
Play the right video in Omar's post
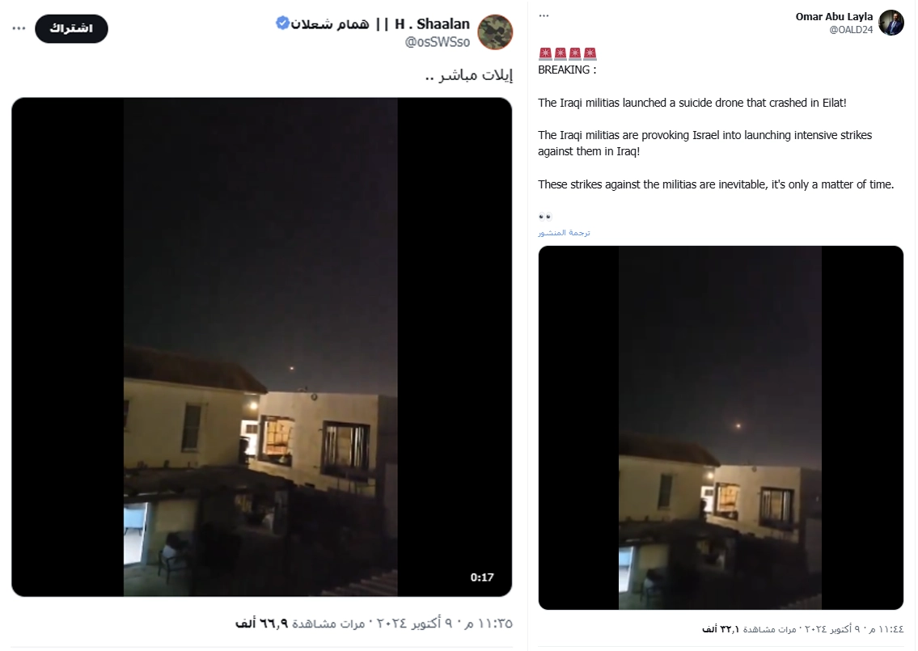[721, 428]
